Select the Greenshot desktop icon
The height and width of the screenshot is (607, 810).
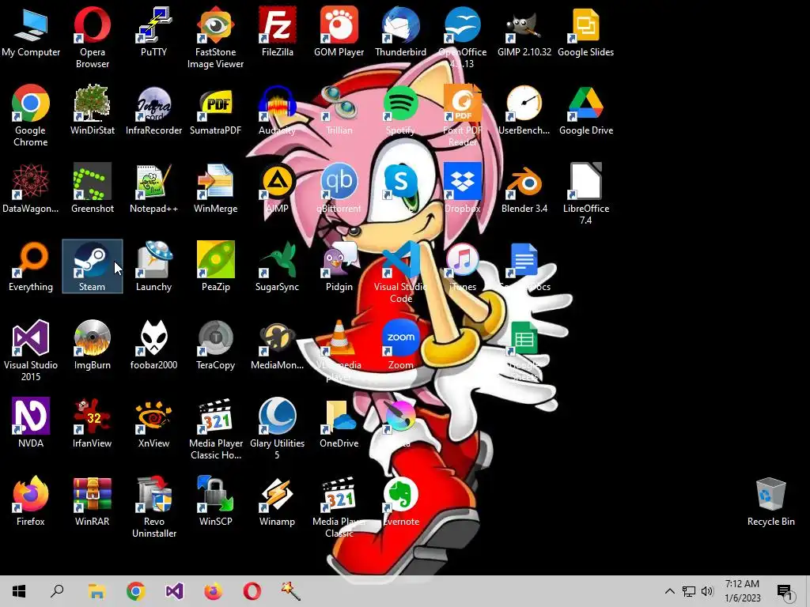[92, 182]
